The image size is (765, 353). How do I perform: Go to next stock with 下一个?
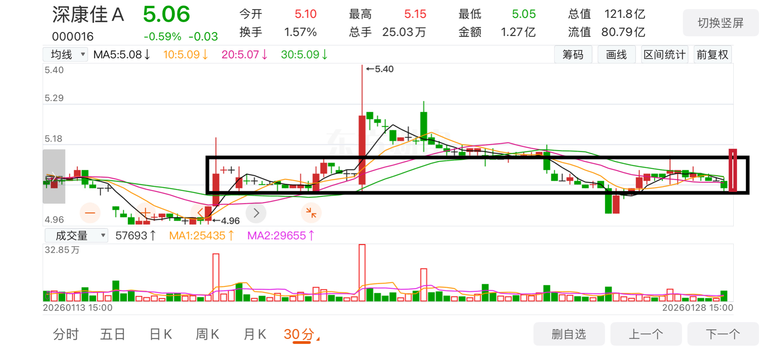(723, 334)
